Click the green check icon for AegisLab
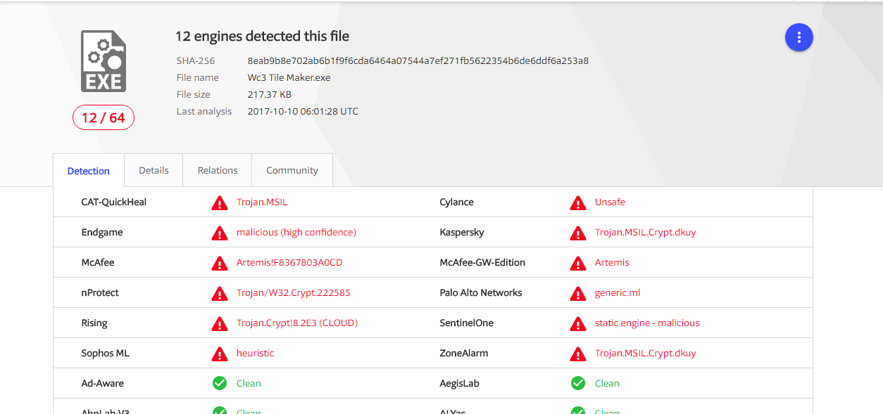The height and width of the screenshot is (414, 883). click(x=578, y=383)
